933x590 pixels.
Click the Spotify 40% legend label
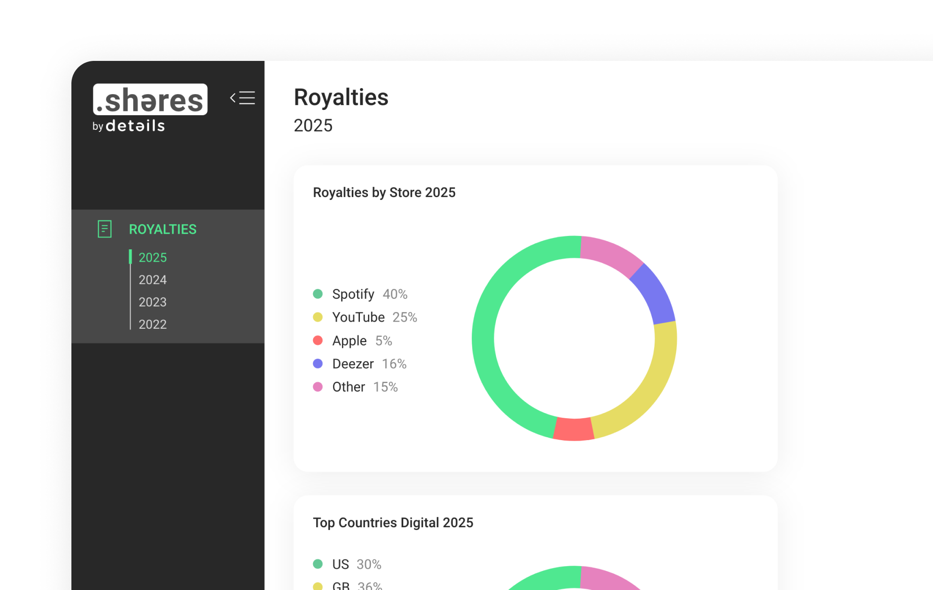tap(369, 294)
